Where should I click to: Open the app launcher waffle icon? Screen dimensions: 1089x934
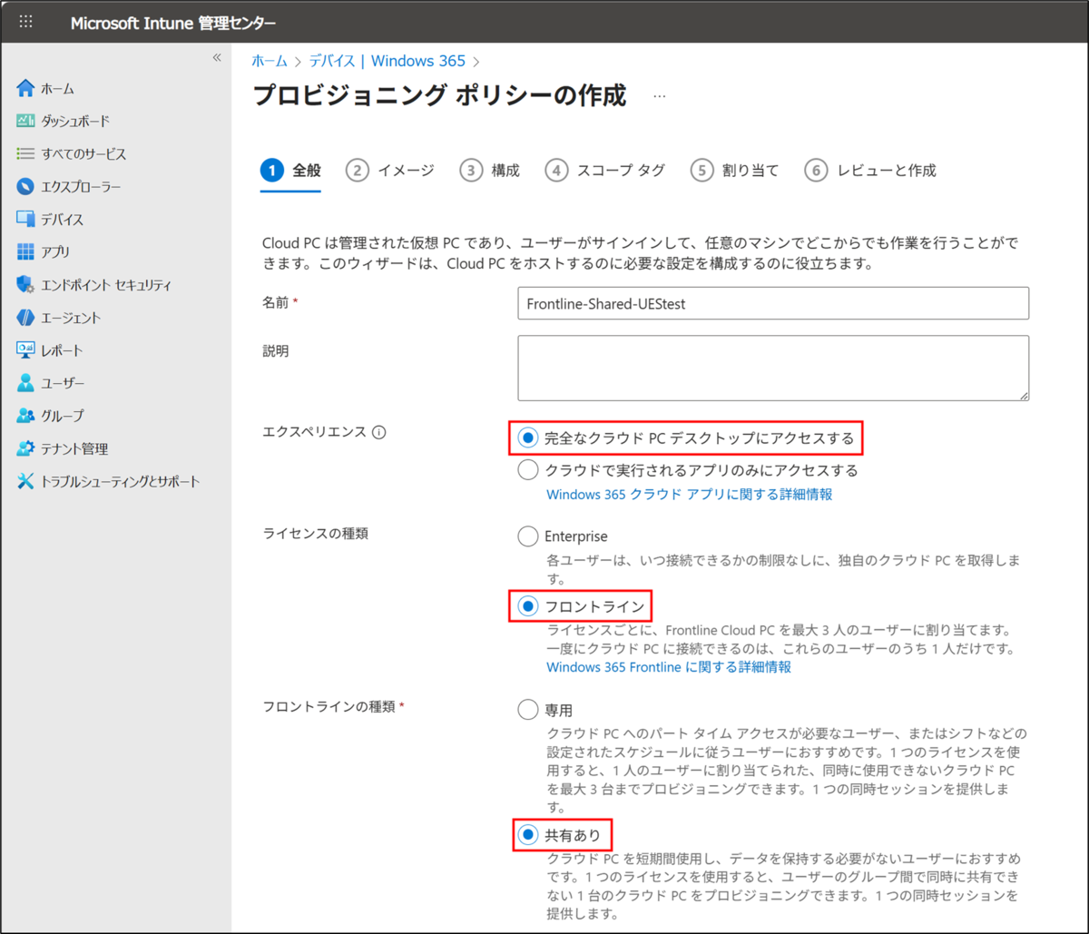click(25, 22)
